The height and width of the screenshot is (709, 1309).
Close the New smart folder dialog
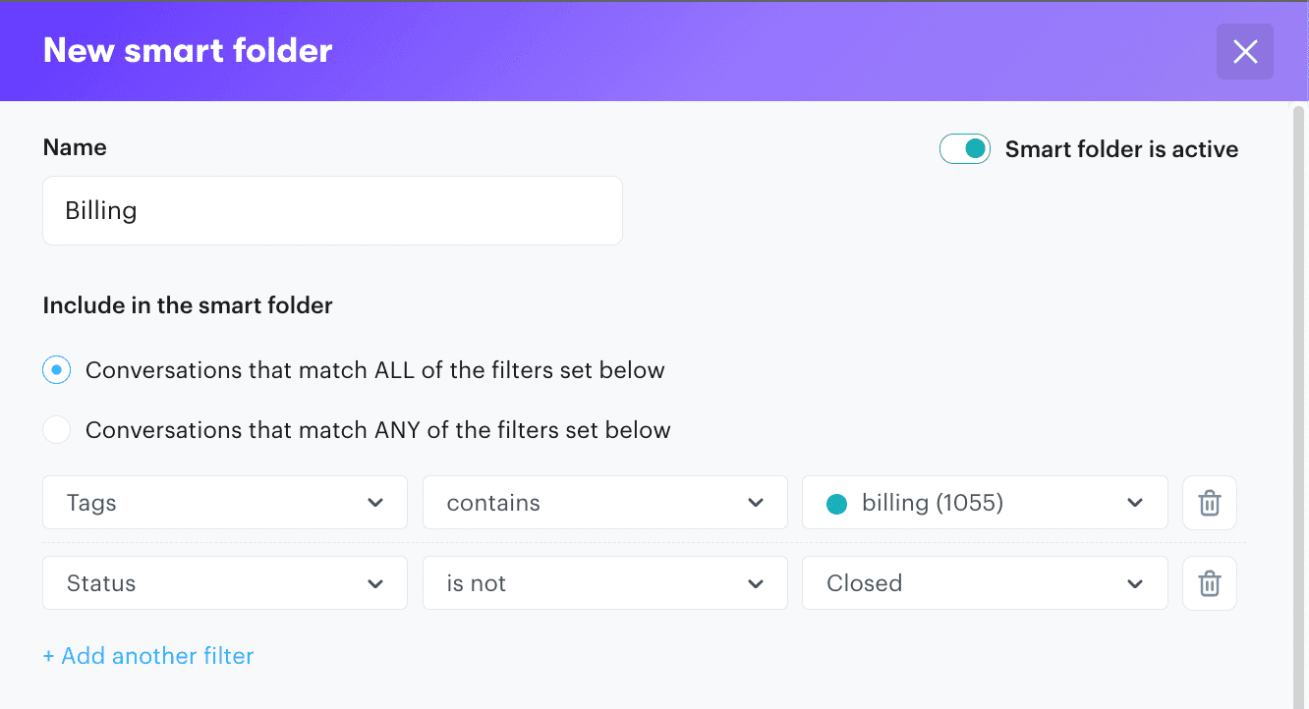1244,51
